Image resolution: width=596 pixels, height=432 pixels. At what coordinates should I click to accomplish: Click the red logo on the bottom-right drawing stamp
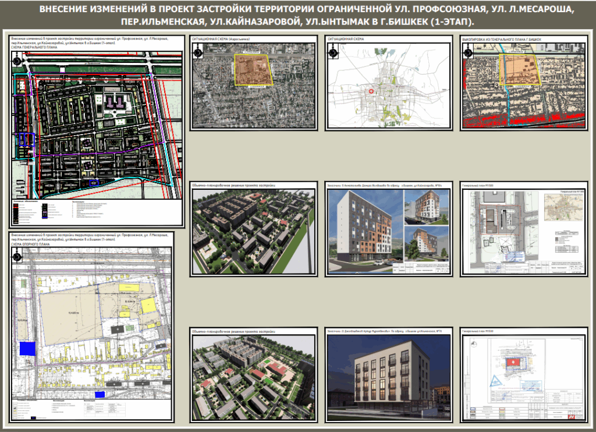point(571,417)
